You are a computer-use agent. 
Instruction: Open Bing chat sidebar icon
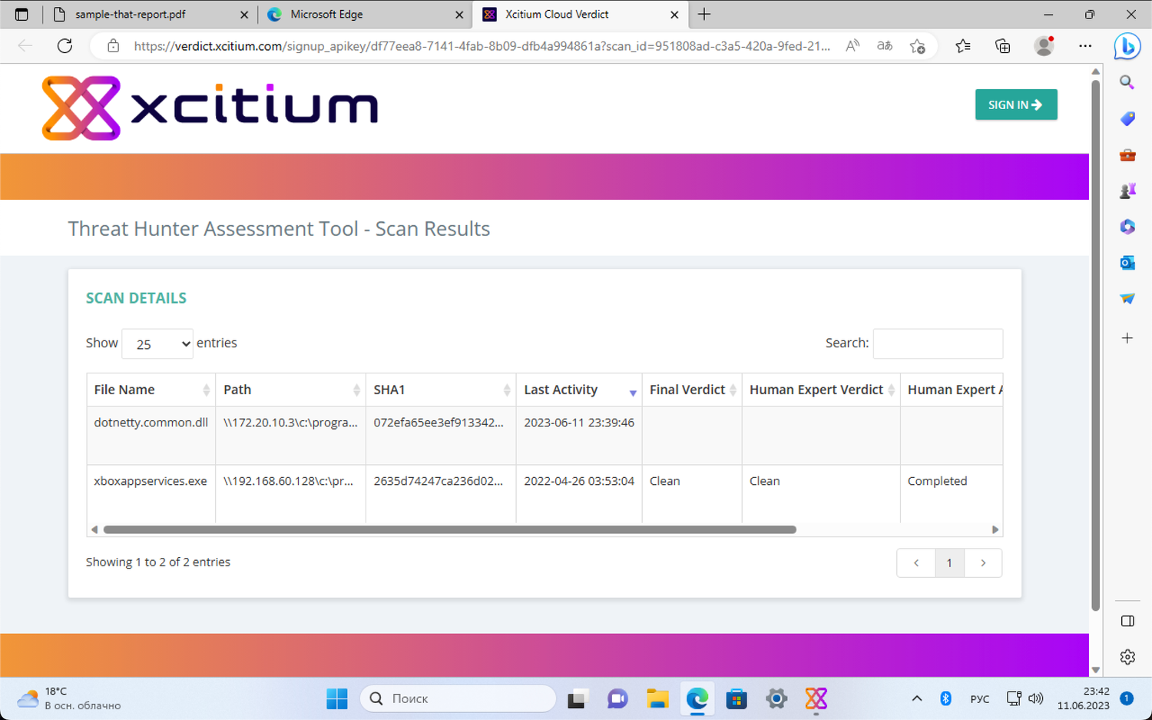pyautogui.click(x=1127, y=46)
